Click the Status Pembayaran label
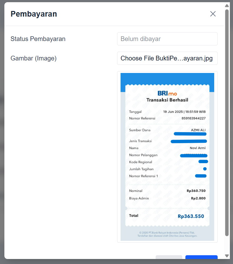 coord(38,39)
